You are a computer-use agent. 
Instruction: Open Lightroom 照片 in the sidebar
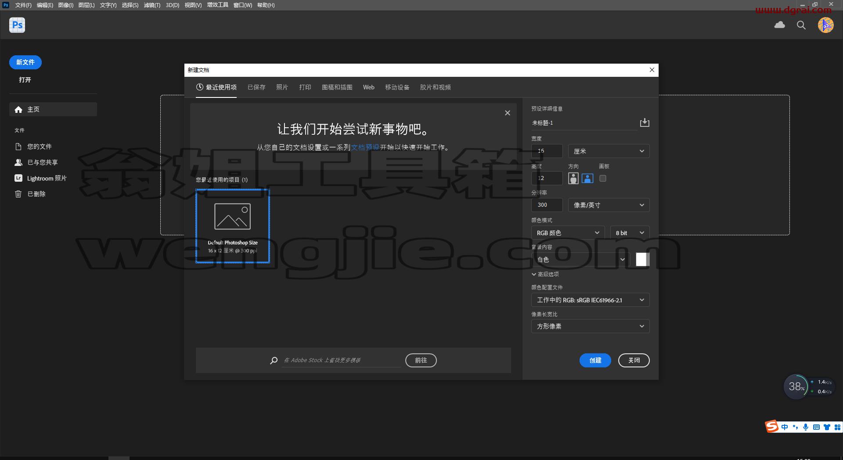[x=40, y=178]
